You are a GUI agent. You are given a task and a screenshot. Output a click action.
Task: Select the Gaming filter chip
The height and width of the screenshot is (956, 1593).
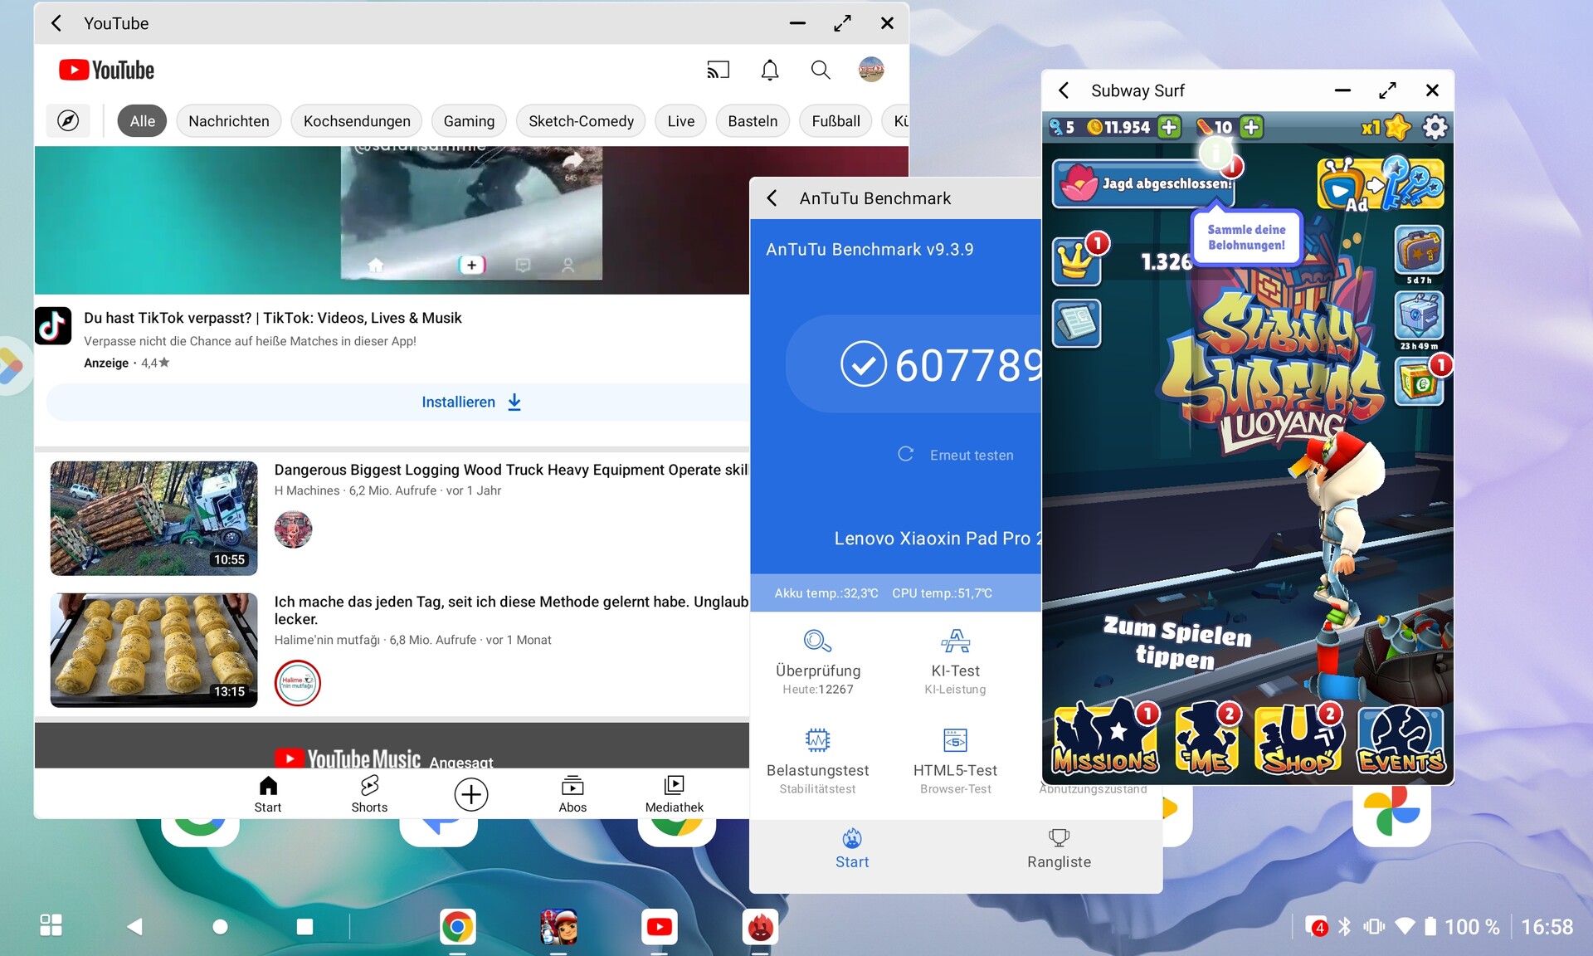point(469,121)
